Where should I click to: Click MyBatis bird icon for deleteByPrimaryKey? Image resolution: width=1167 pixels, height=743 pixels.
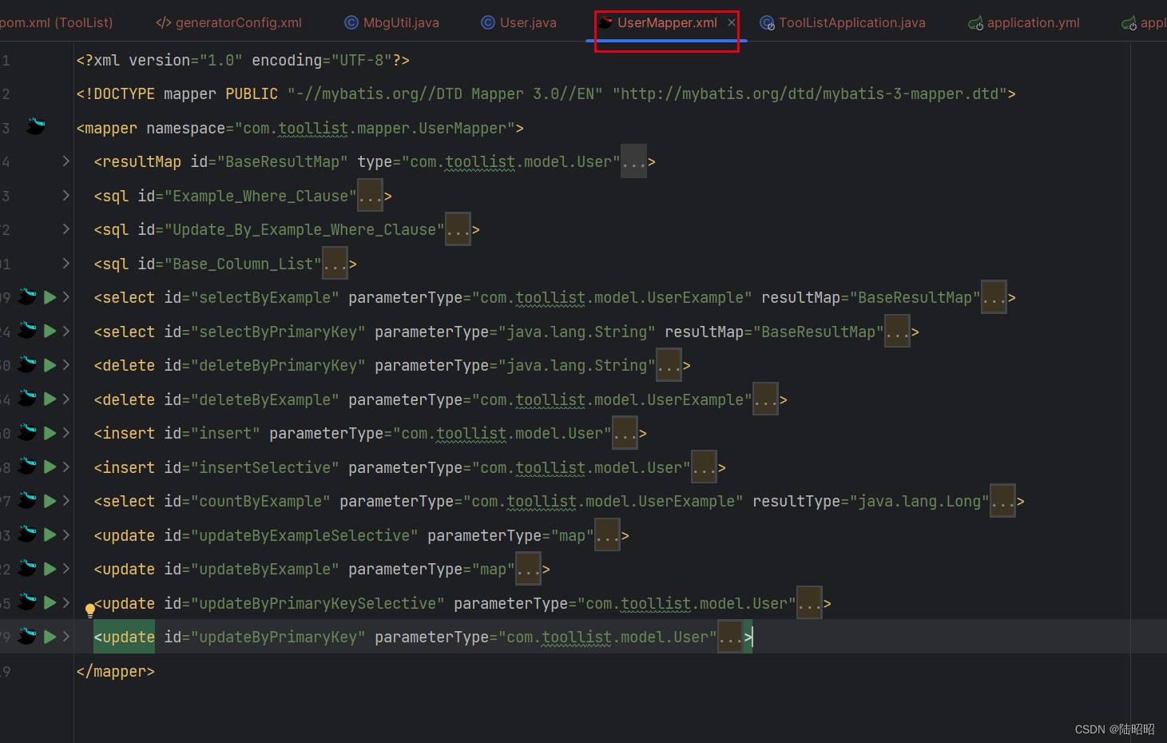tap(28, 364)
